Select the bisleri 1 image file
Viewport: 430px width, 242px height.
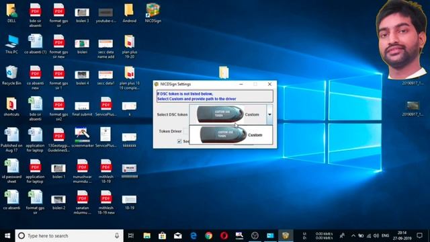pos(58,171)
